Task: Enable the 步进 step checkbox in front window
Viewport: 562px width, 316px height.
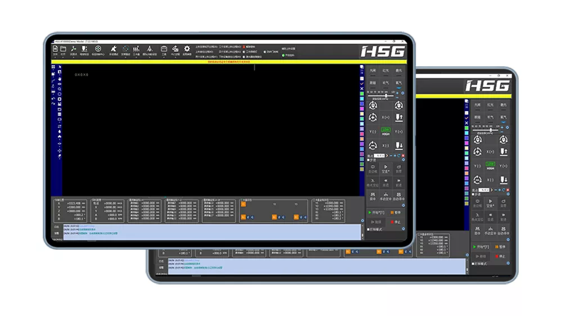Action: pos(369,160)
